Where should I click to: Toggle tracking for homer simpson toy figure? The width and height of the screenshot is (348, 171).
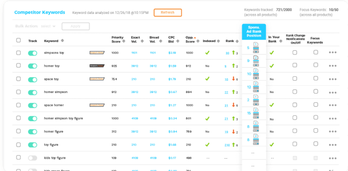pyautogui.click(x=32, y=119)
